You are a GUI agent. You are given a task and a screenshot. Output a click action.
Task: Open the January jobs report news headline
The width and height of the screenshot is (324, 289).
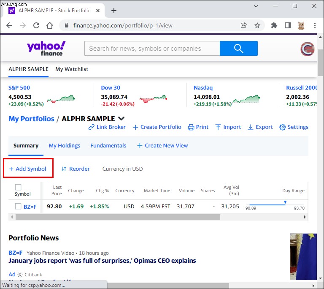pyautogui.click(x=102, y=261)
